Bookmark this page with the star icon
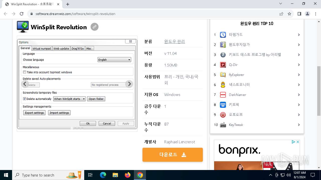Viewport: 321px width, 180px height. (x=289, y=14)
